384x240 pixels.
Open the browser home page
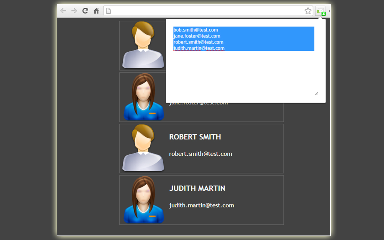click(x=96, y=10)
